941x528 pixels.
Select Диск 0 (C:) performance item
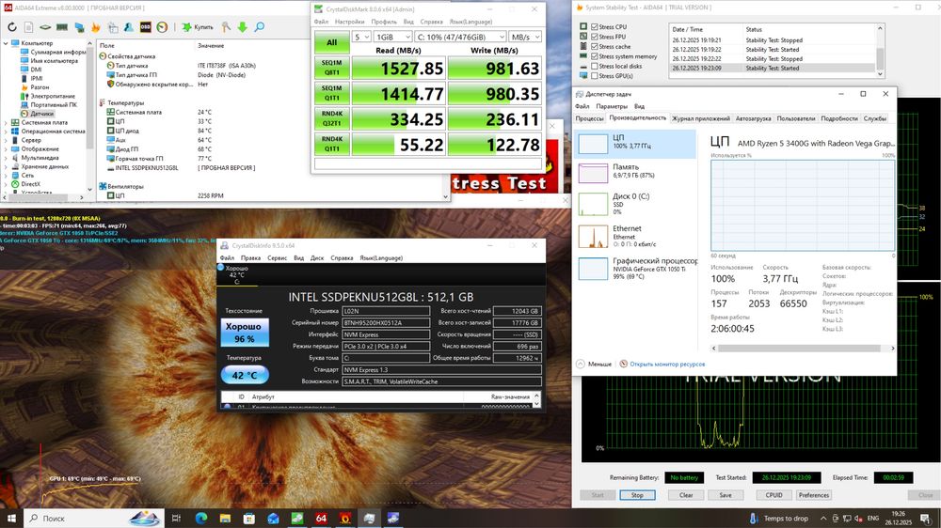pyautogui.click(x=635, y=204)
